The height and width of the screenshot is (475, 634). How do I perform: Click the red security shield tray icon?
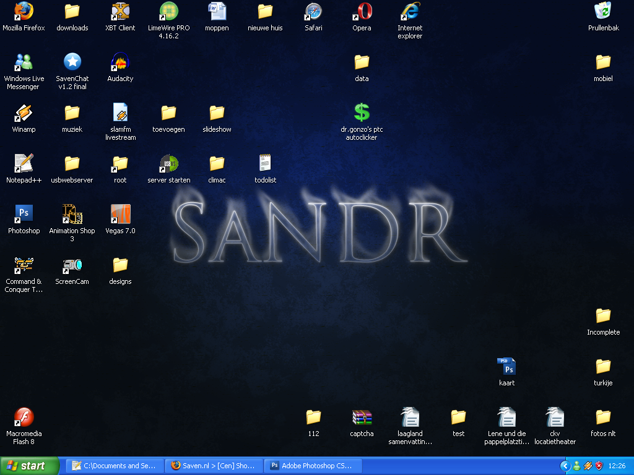[599, 466]
